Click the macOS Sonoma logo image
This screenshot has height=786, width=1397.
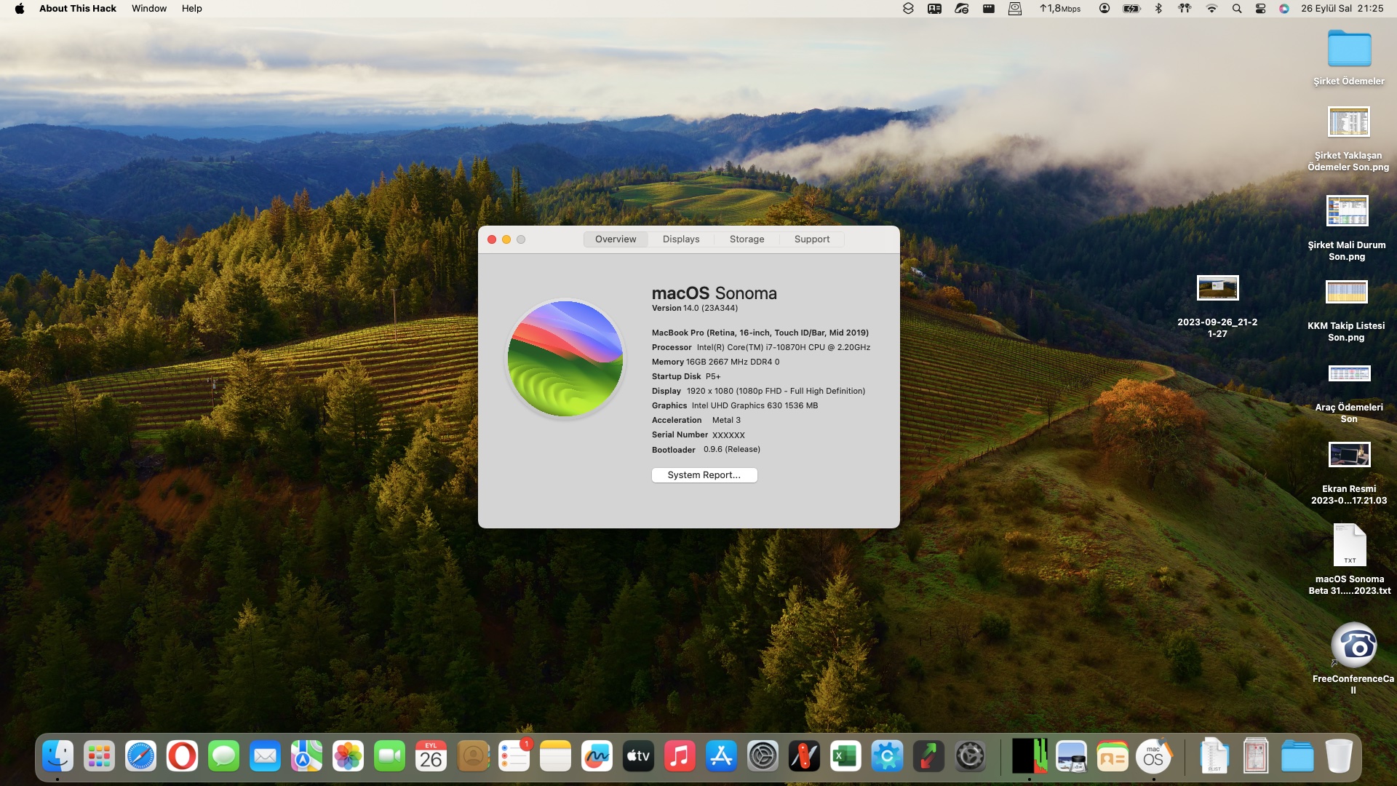pyautogui.click(x=565, y=359)
